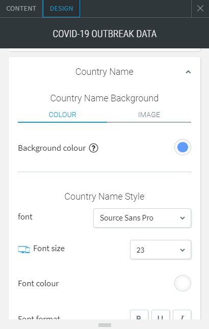Click the Country Name section title
This screenshot has width=209, height=329.
coord(104,72)
